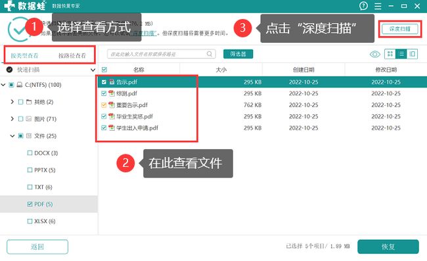Toggle the 文件 (25) checkbox
This screenshot has height=261, width=427.
[20, 135]
